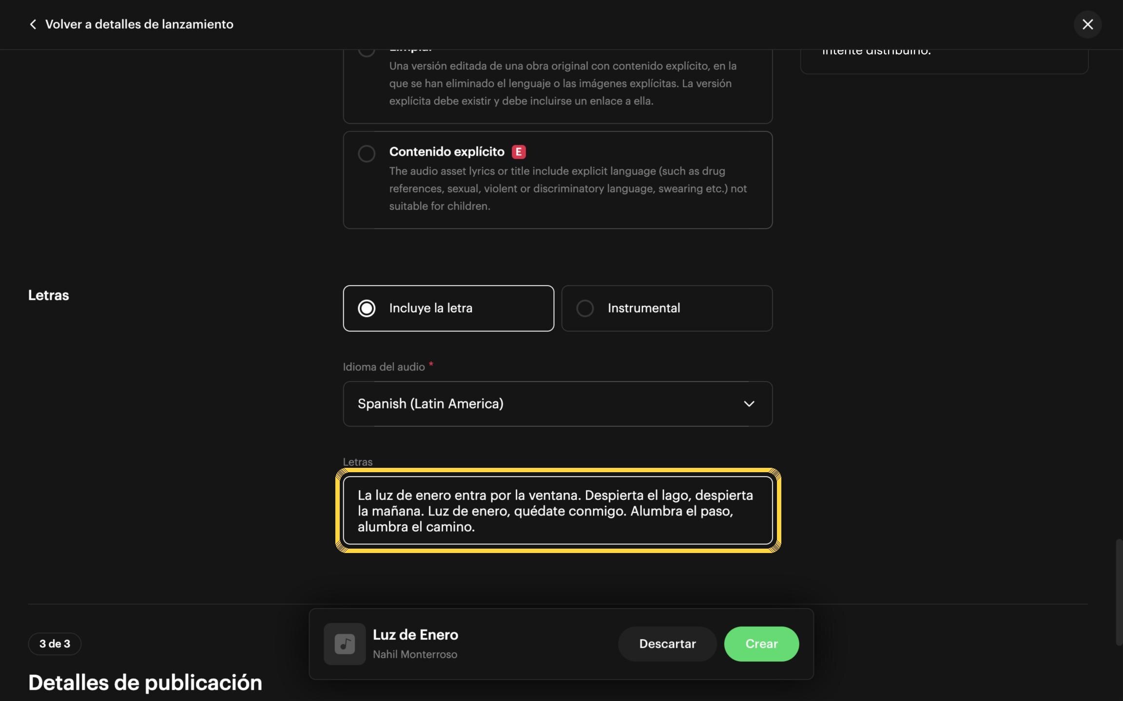This screenshot has height=701, width=1123.
Task: Select the Contenido explícito radio button
Action: pos(367,154)
